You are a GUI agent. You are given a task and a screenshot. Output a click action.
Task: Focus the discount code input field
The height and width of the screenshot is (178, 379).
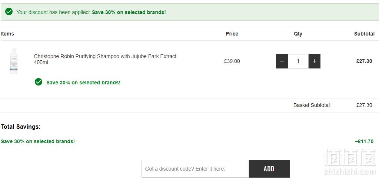pyautogui.click(x=195, y=169)
